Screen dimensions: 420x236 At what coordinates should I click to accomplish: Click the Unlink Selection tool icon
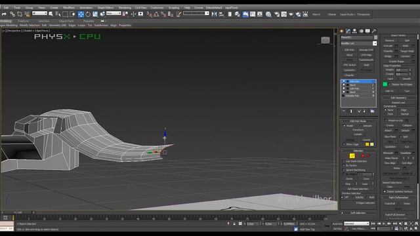point(20,14)
